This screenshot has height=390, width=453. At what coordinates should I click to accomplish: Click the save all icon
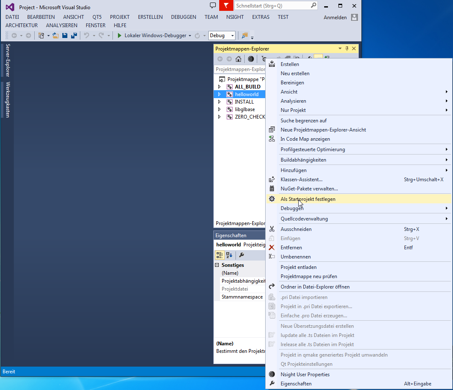click(74, 35)
